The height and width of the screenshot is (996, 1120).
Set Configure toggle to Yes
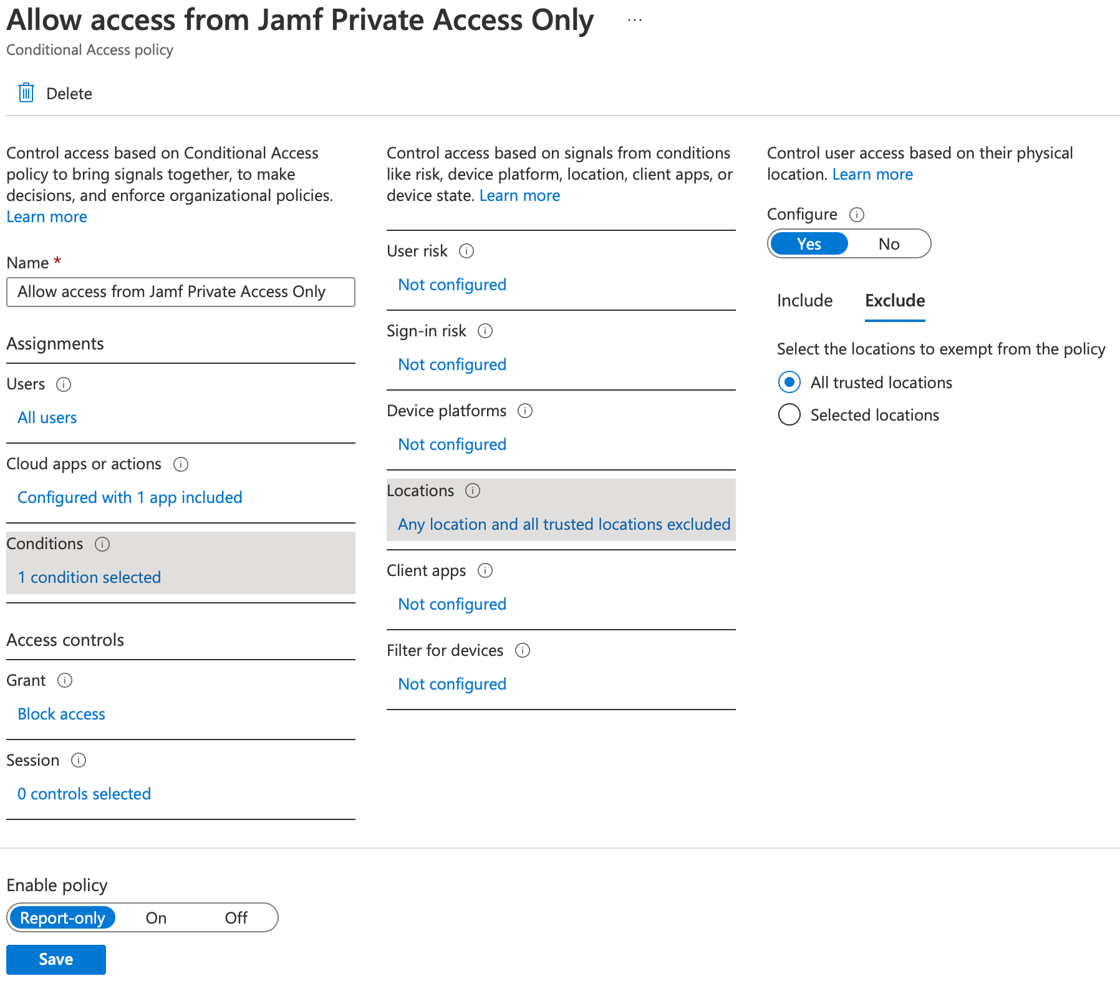coord(809,243)
